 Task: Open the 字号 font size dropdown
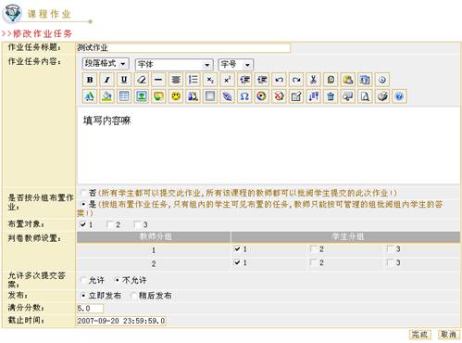[236, 65]
